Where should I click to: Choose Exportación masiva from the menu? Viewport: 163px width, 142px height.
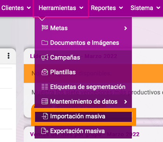[83, 131]
